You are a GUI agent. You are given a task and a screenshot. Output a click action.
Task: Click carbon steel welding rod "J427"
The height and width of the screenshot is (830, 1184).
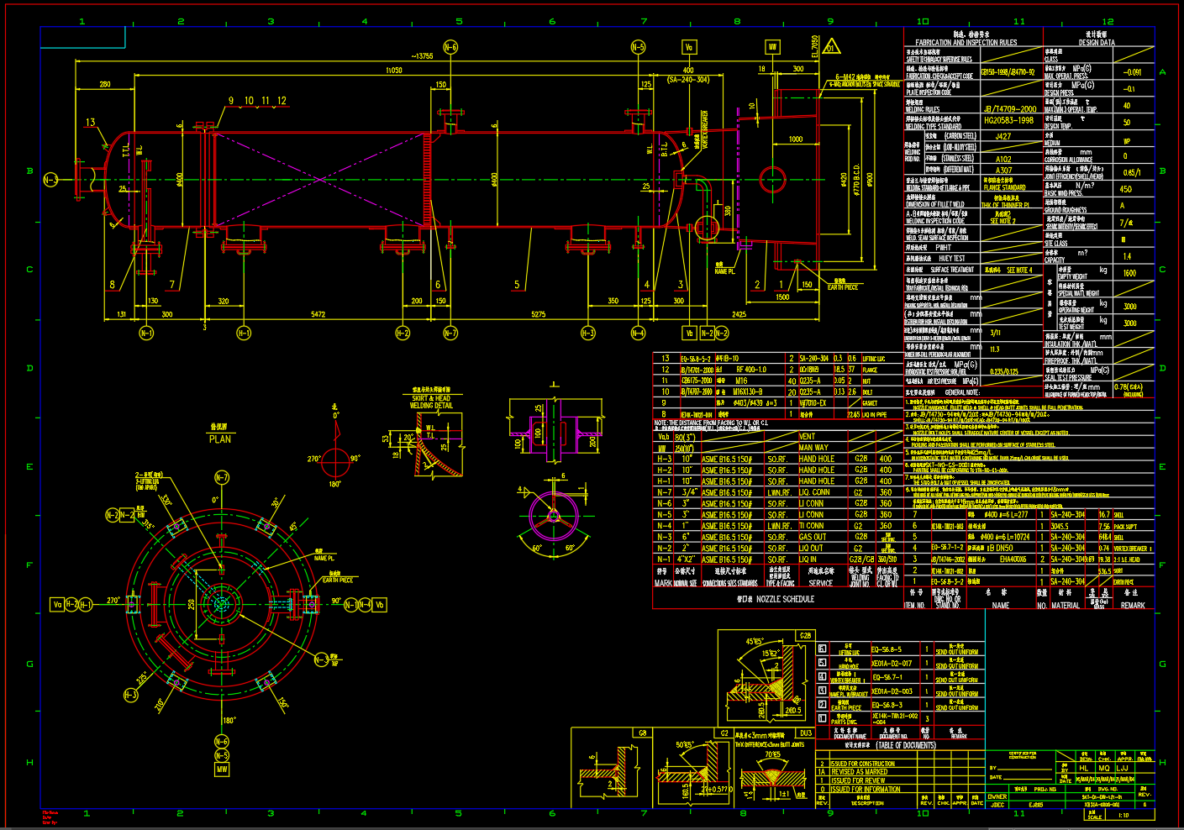click(1003, 136)
